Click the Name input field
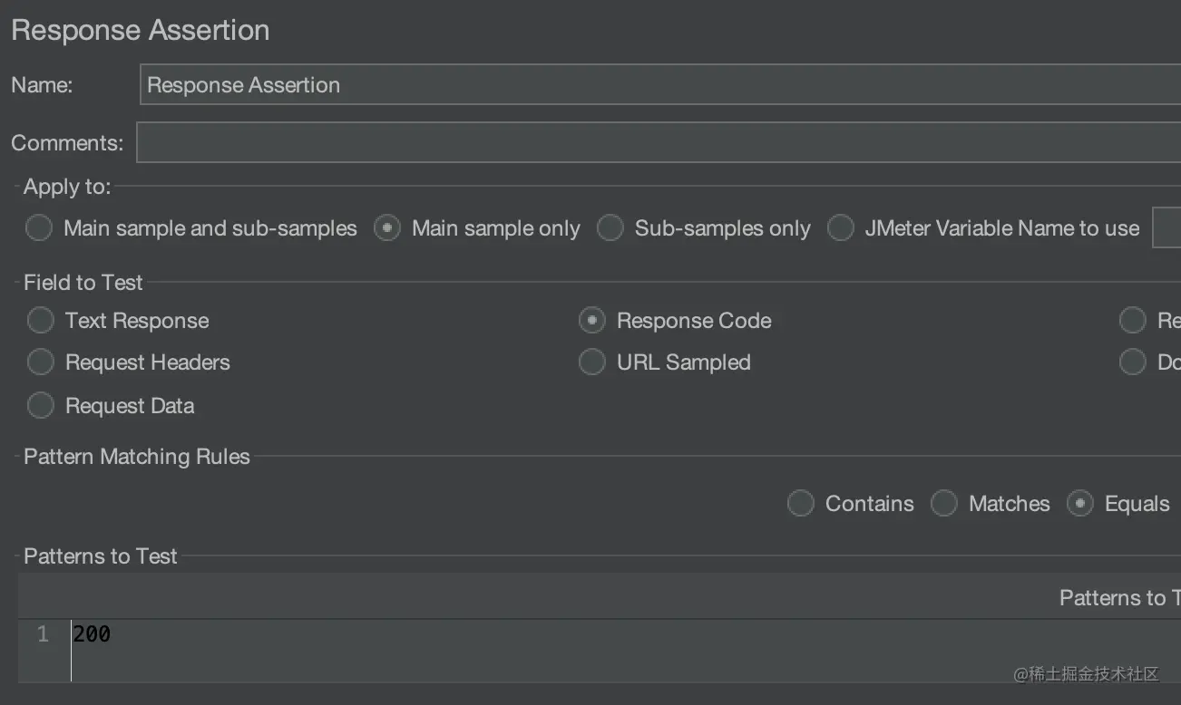 660,85
